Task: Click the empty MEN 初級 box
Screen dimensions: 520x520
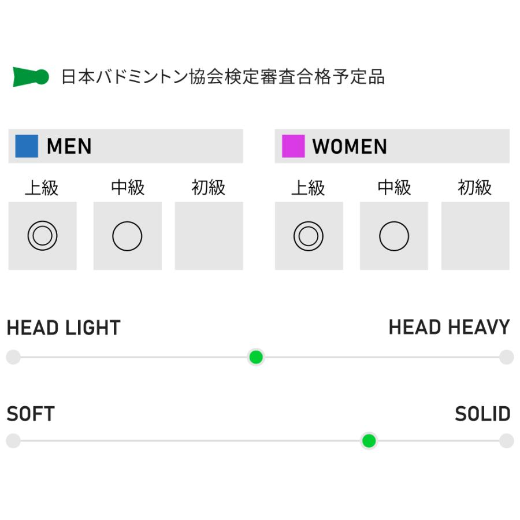Action: [209, 236]
